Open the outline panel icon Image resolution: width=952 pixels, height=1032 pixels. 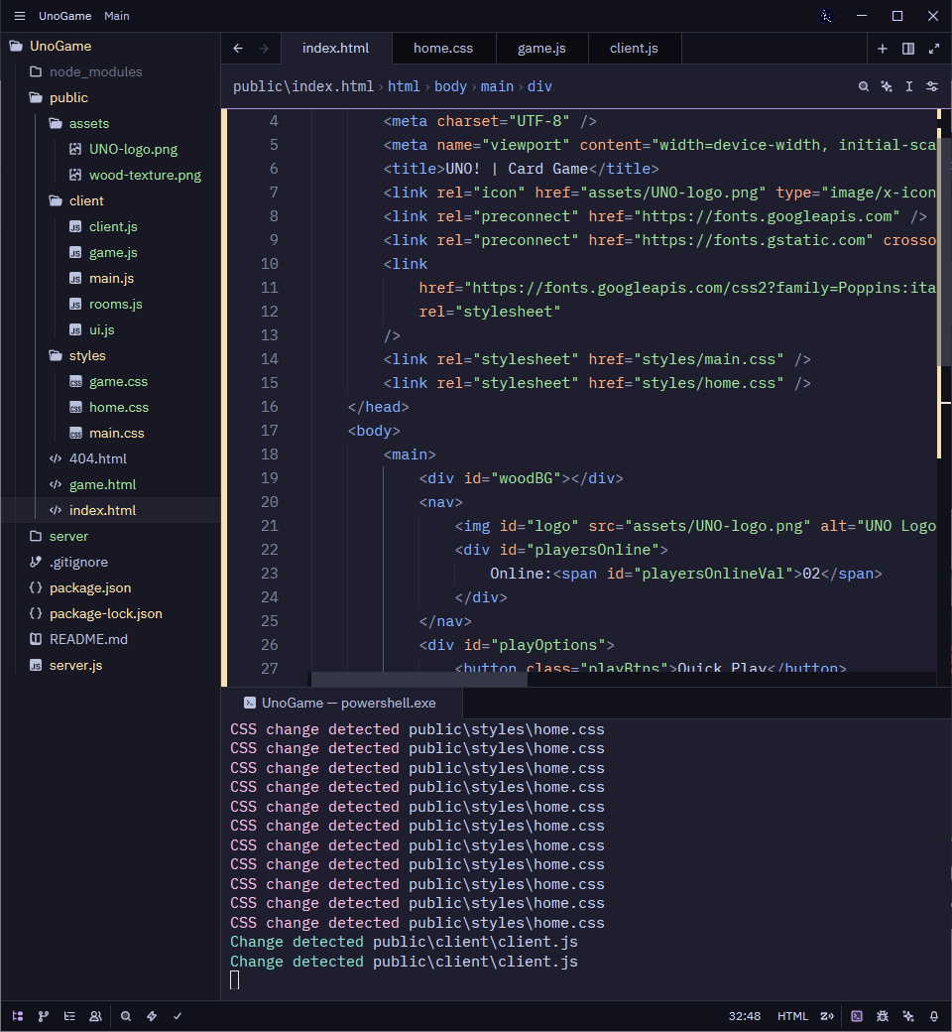coord(69,1016)
